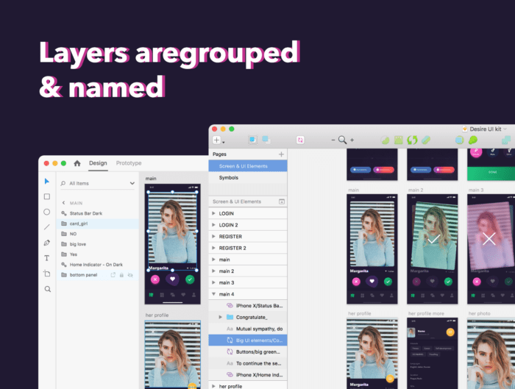The width and height of the screenshot is (515, 389).
Task: Select the Zoom tool in XD toolbar
Action: [48, 289]
